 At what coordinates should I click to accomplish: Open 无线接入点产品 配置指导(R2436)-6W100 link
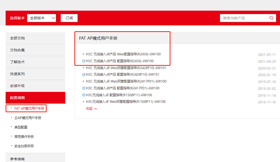point(120,61)
